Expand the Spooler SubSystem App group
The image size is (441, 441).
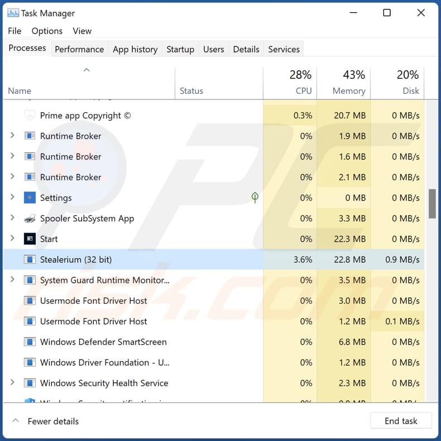click(12, 217)
